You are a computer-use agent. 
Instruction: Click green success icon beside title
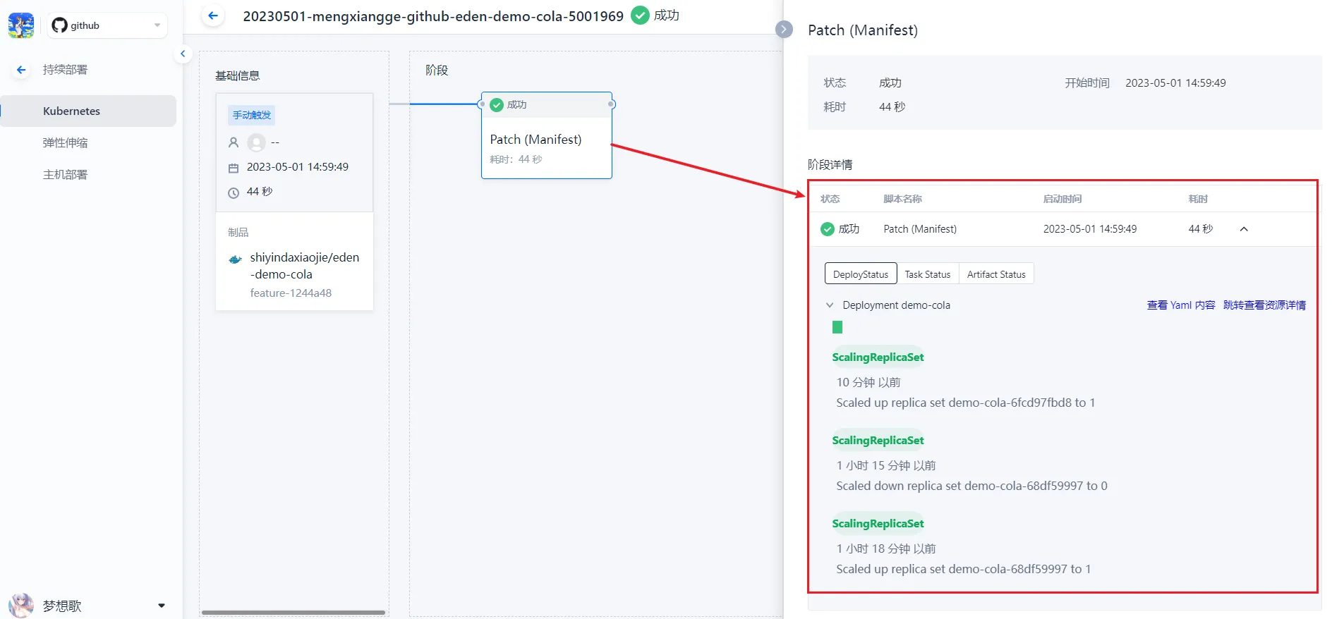point(640,15)
